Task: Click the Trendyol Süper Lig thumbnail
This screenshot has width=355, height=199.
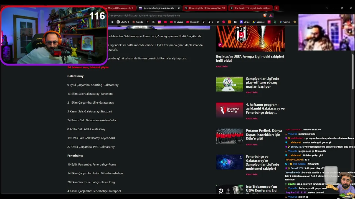Action: pyautogui.click(x=230, y=110)
